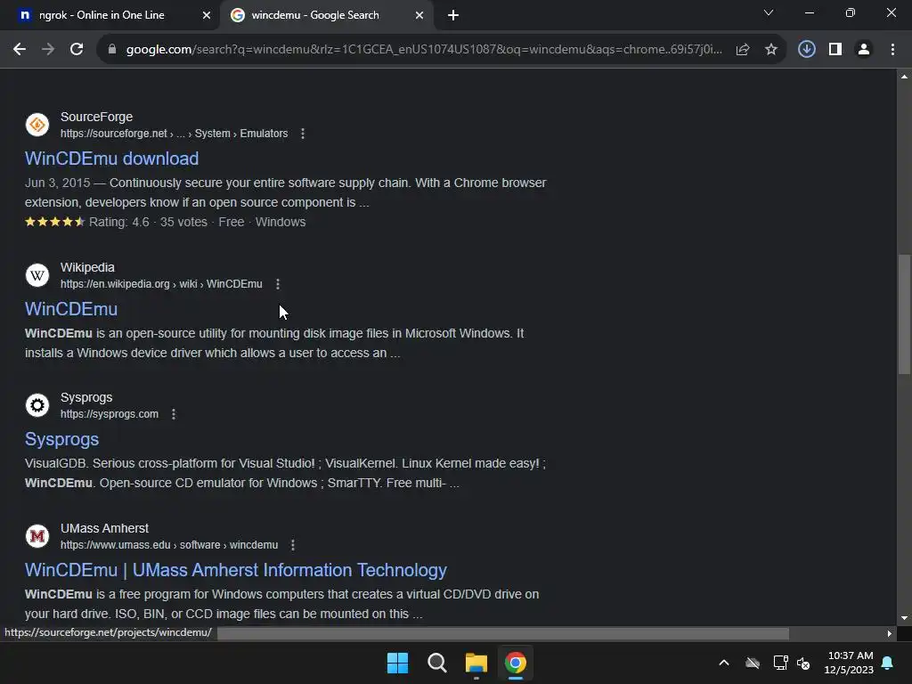Open the clock showing 10:37 AM
The width and height of the screenshot is (912, 684).
point(849,663)
